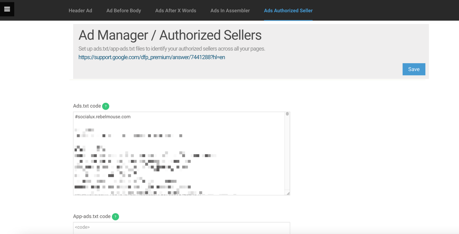This screenshot has width=459, height=234.
Task: Click the resize handle of Ads.txt textarea
Action: point(288,193)
